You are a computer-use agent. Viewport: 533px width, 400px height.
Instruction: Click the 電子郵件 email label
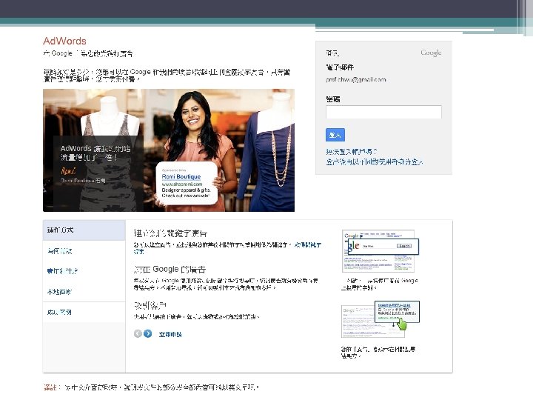pos(340,67)
